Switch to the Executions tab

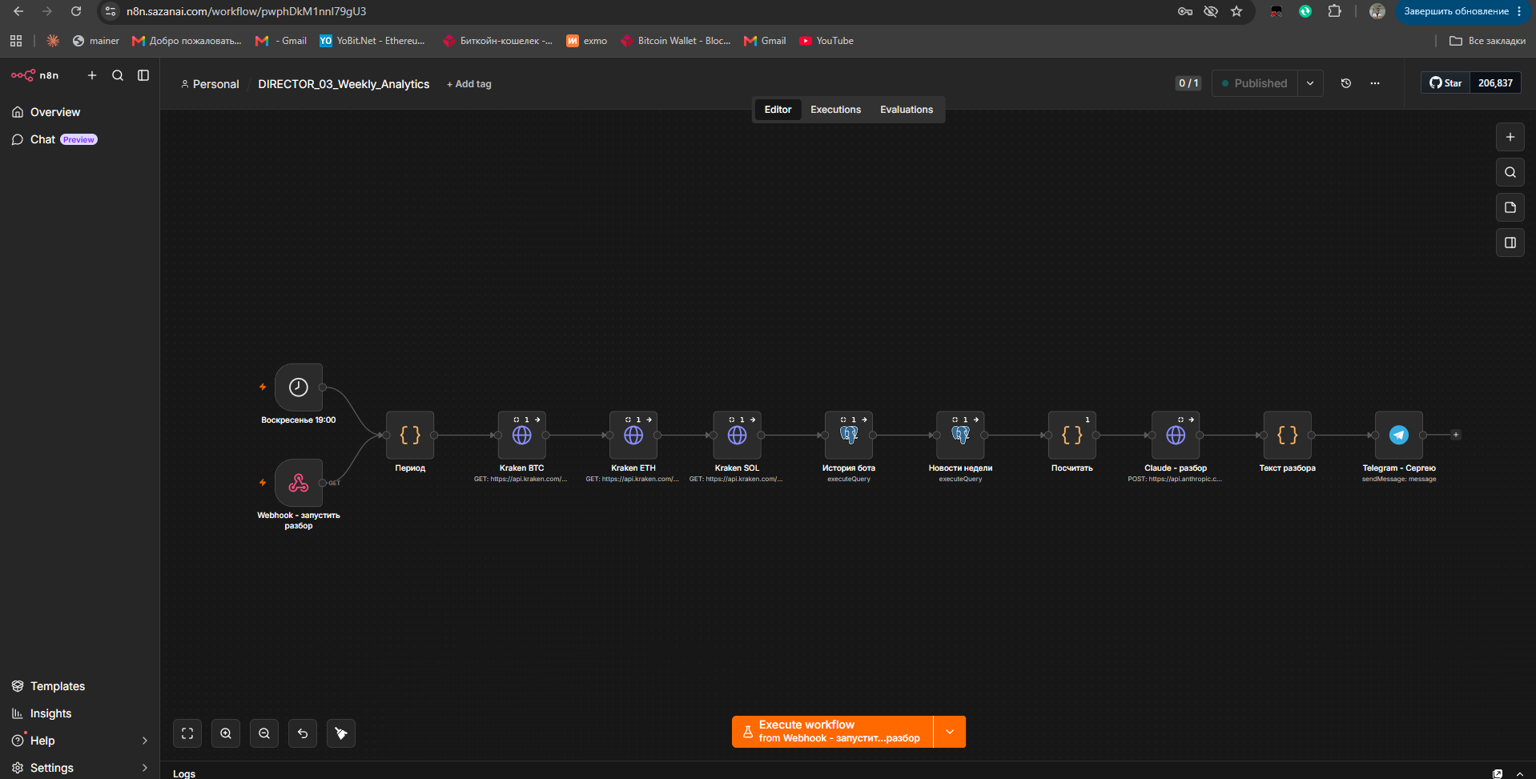point(835,110)
